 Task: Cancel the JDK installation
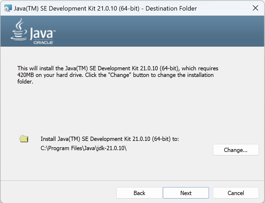[236, 193]
